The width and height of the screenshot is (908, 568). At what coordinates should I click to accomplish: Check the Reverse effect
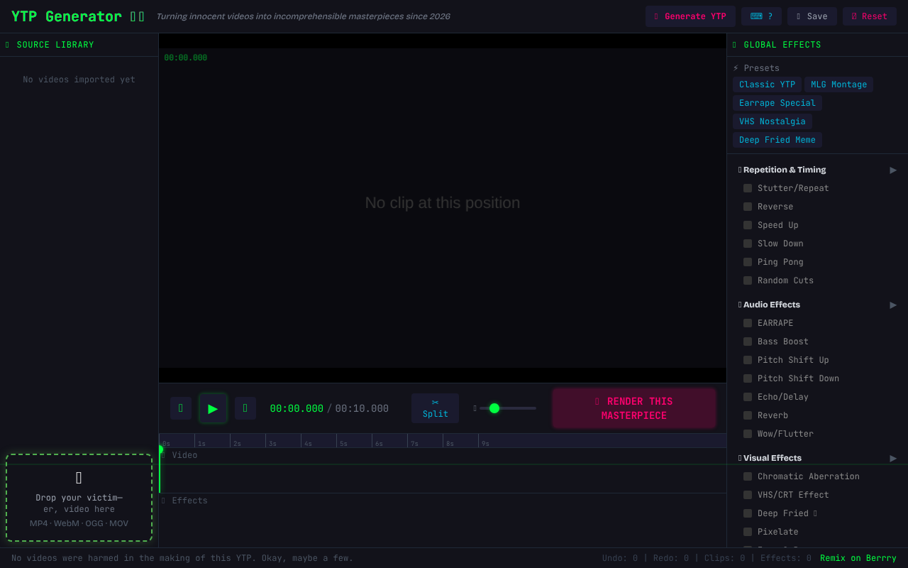(748, 207)
